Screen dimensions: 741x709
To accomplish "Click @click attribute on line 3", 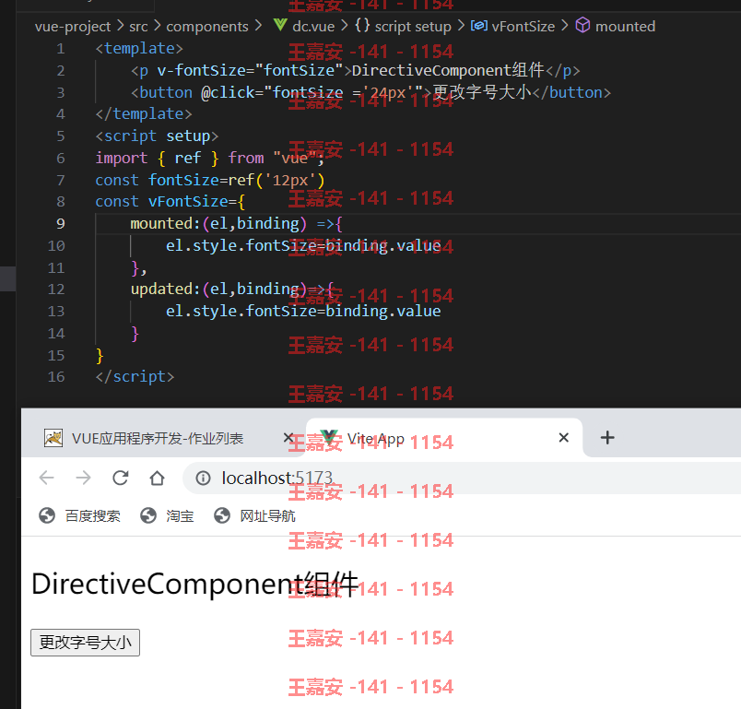I will coord(228,92).
